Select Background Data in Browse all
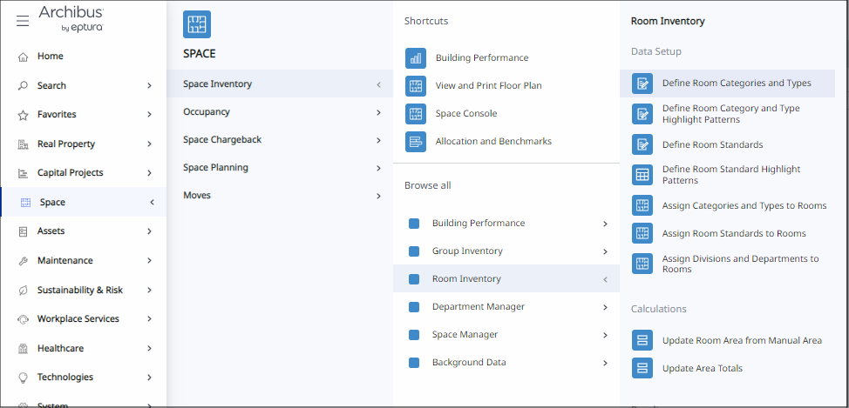 click(x=468, y=363)
